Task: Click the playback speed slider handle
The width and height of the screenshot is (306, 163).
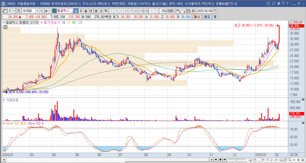Action: pos(236,159)
